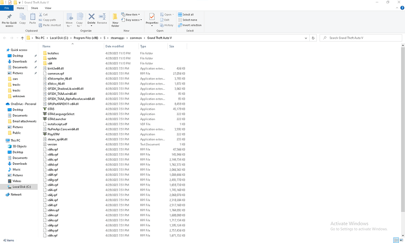Image resolution: width=405 pixels, height=243 pixels.
Task: Click the Paste icon in Clipboard group
Action: coord(32,19)
